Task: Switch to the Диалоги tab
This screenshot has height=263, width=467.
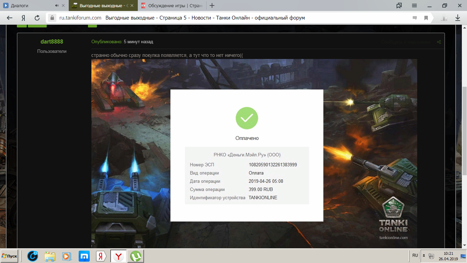Action: click(34, 6)
